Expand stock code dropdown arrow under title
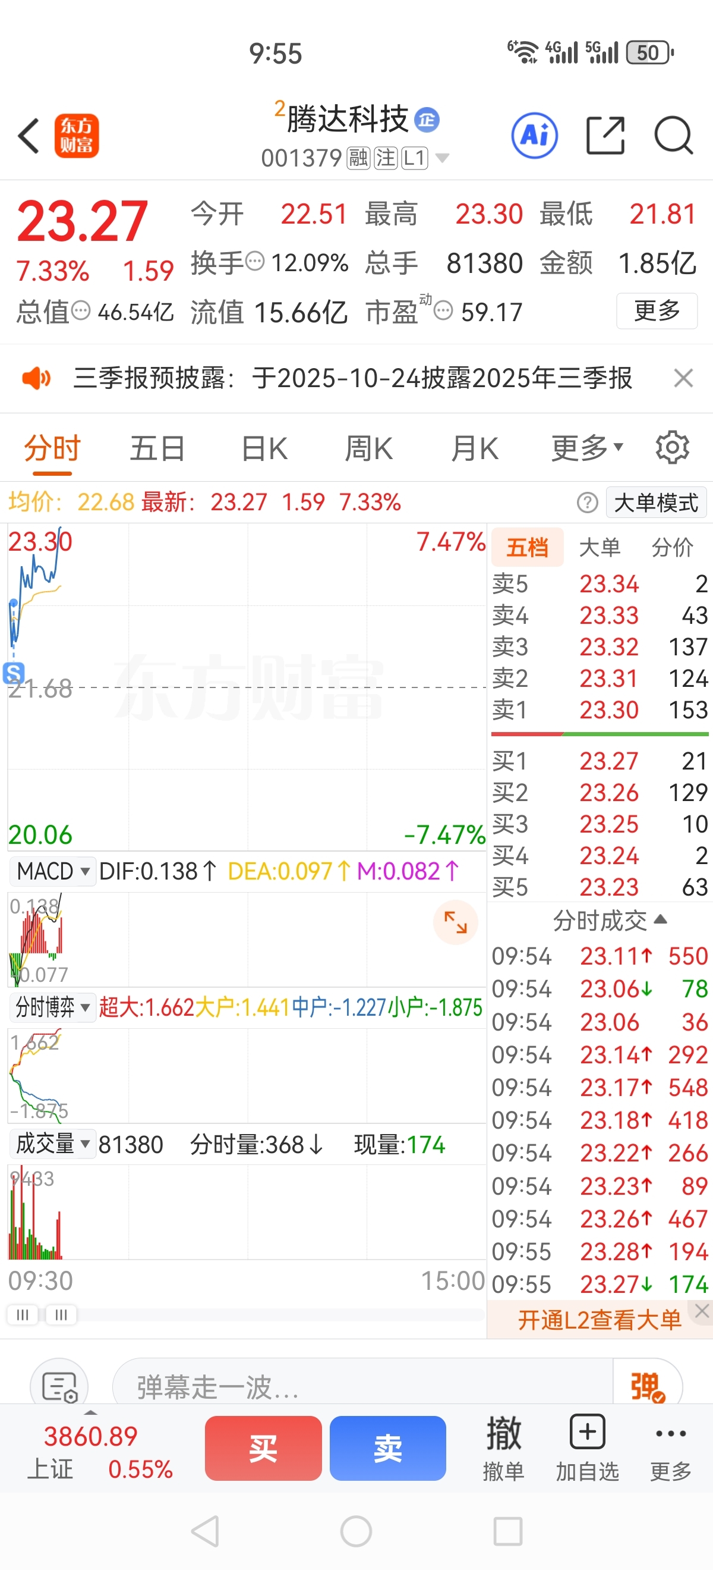This screenshot has height=1570, width=713. (x=443, y=158)
